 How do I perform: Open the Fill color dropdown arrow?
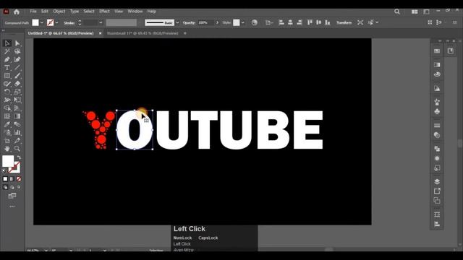click(x=42, y=22)
